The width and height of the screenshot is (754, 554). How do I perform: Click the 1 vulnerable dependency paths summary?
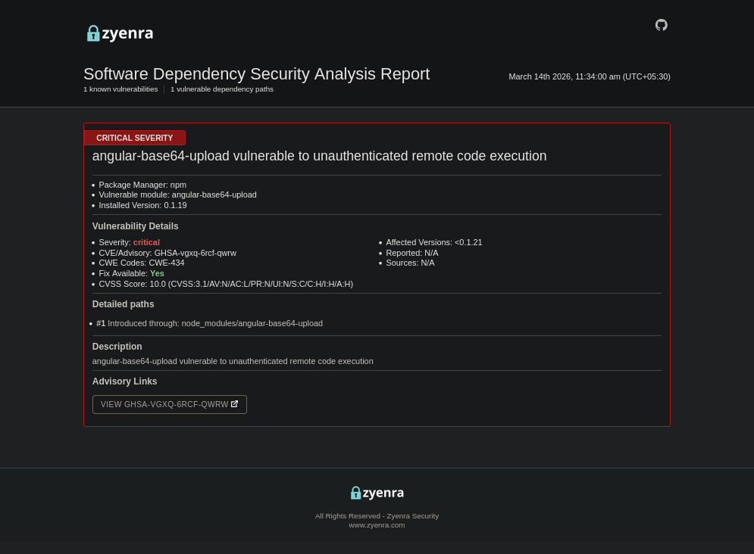(222, 89)
